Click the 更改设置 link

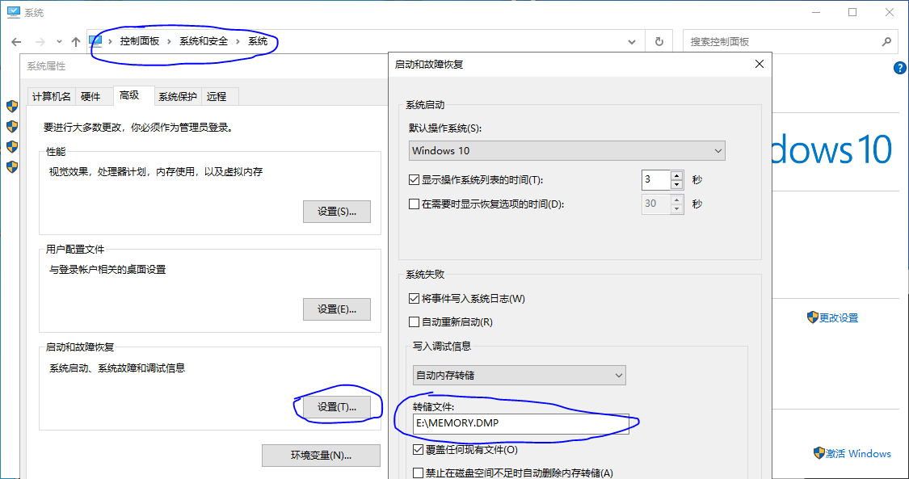click(839, 318)
